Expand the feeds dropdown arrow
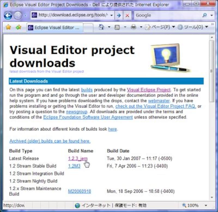The height and width of the screenshot is (212, 218). (x=125, y=27)
